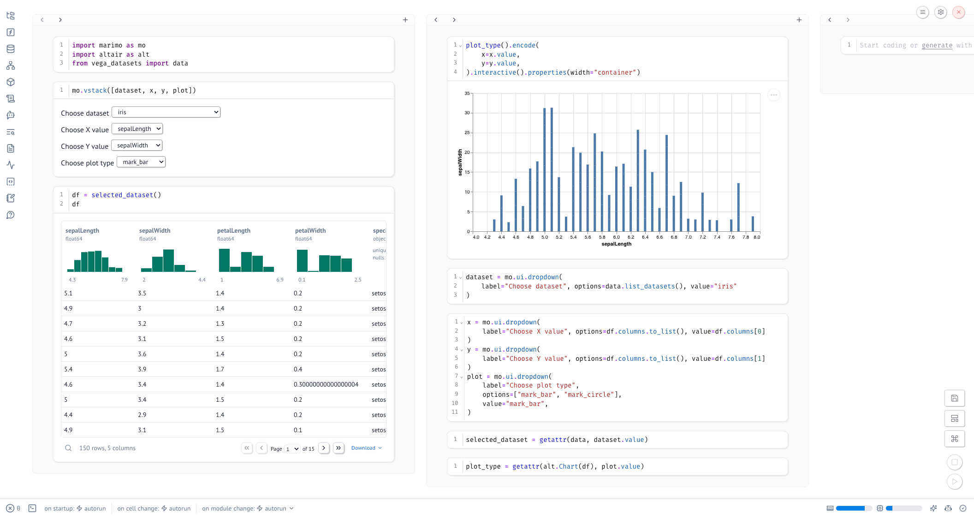Viewport: 974px width, 517px height.
Task: Open the data sources database icon
Action: [11, 49]
